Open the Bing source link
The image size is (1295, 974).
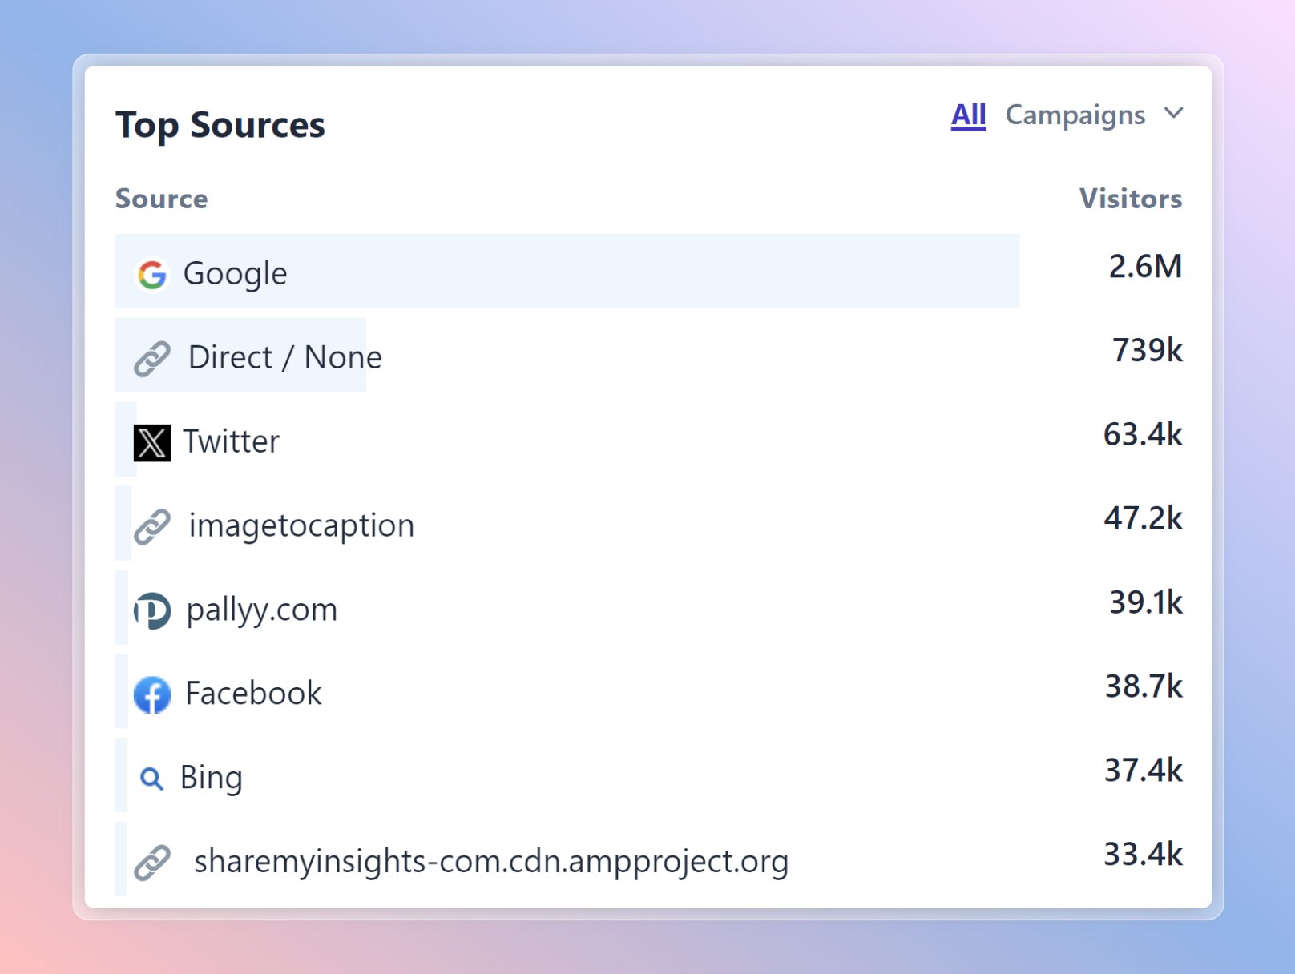[x=211, y=778]
